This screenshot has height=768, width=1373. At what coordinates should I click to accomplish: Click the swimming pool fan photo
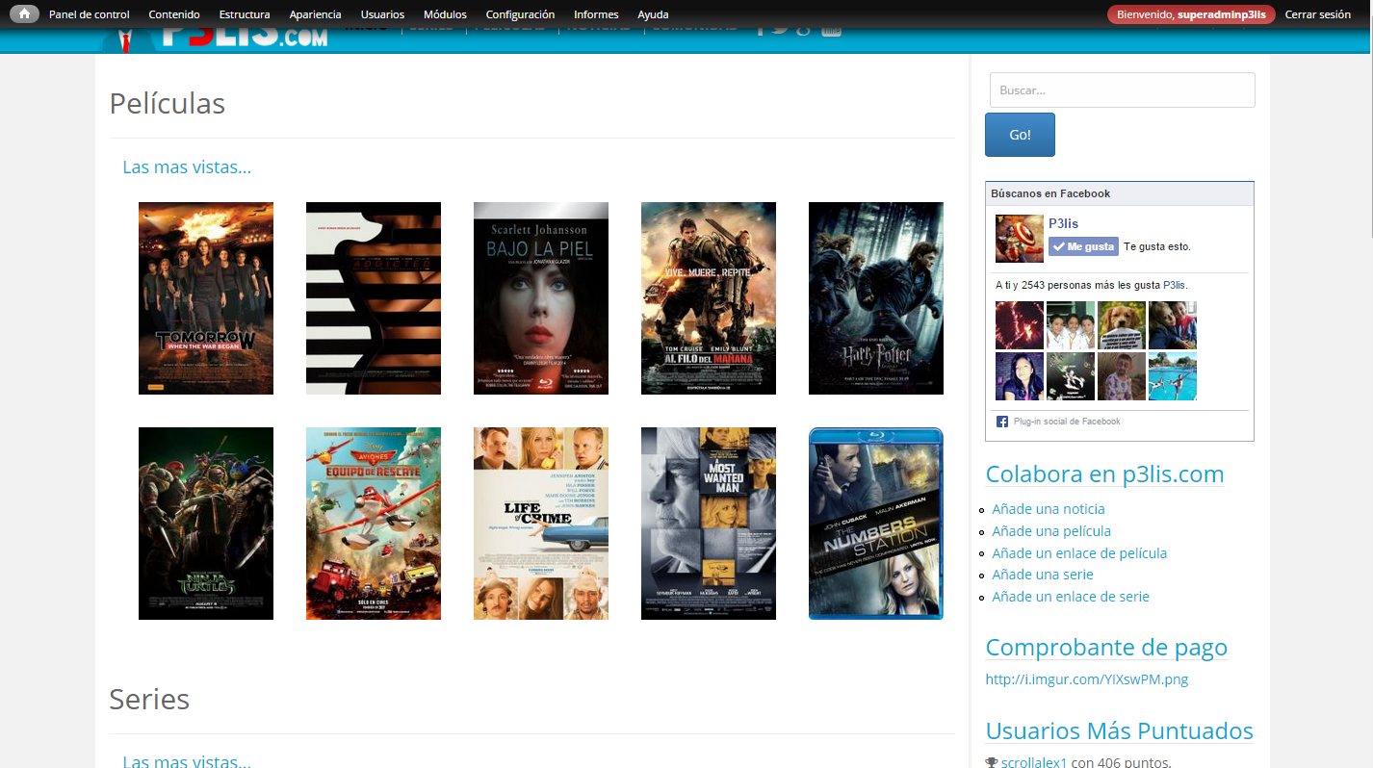pyautogui.click(x=1173, y=376)
